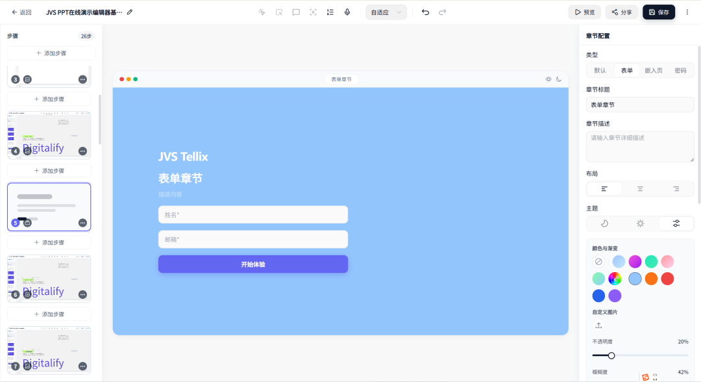The width and height of the screenshot is (701, 382).
Task: Click the 不透明度 opacity slider handle
Action: click(x=611, y=355)
